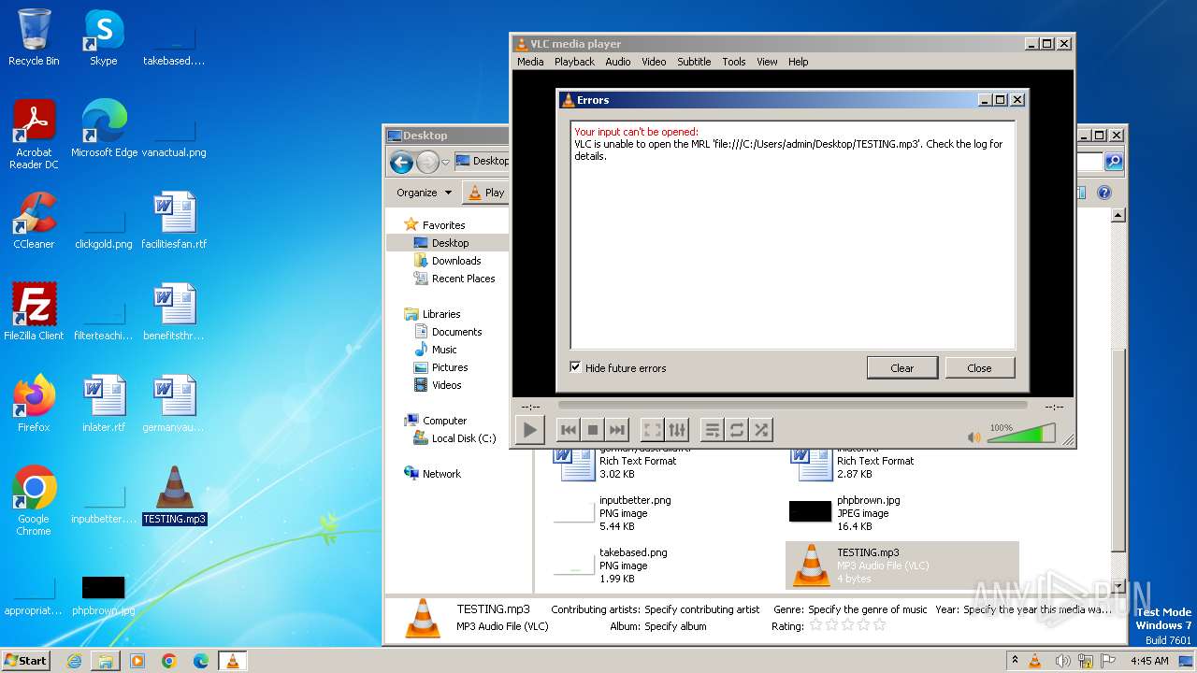This screenshot has width=1197, height=673.
Task: Click Specify contributing artist field
Action: click(x=701, y=609)
